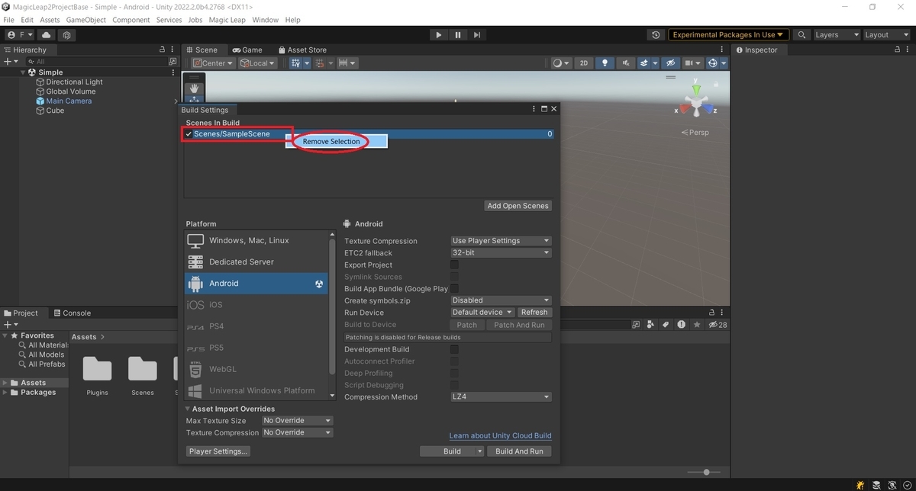Toggle Scene lighting bulb icon
The image size is (916, 491).
(x=605, y=63)
